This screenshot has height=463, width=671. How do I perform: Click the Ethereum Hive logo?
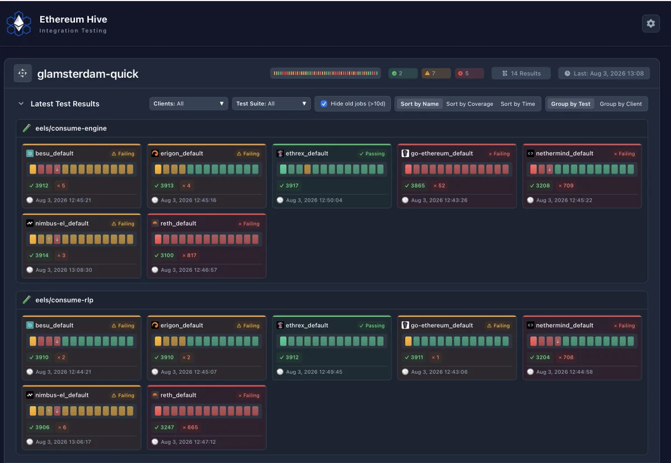(x=18, y=24)
